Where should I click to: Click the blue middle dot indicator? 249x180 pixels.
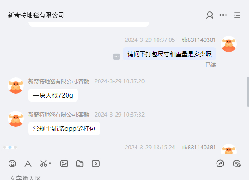click(10, 148)
